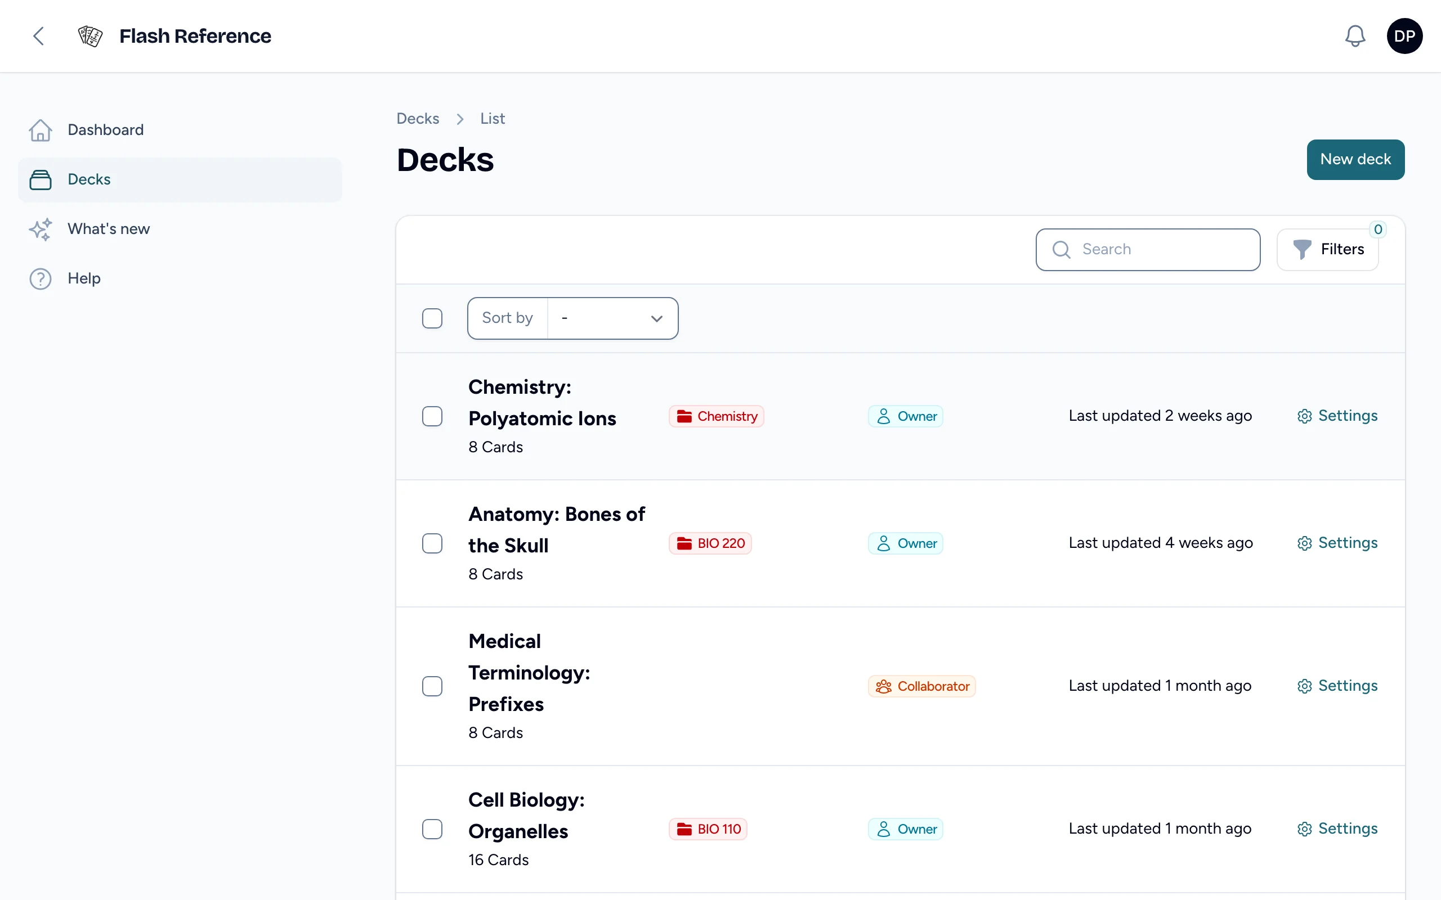The height and width of the screenshot is (900, 1441).
Task: Check the Medical Terminology: Prefixes deck
Action: [x=432, y=686]
